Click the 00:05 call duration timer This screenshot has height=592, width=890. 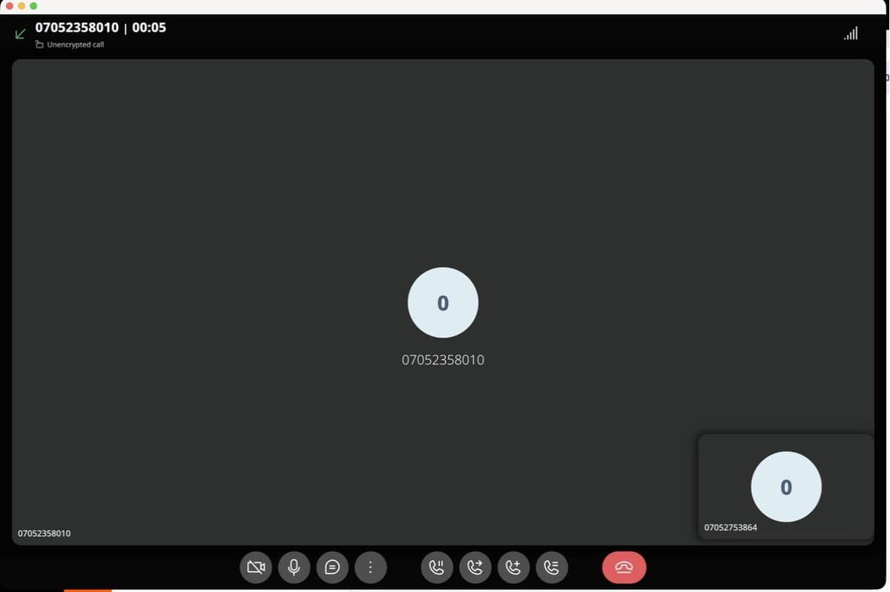(149, 27)
